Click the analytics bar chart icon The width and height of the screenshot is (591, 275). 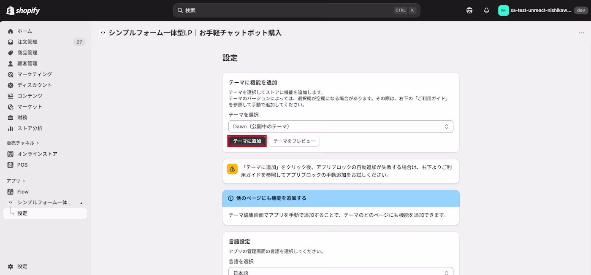pos(11,128)
